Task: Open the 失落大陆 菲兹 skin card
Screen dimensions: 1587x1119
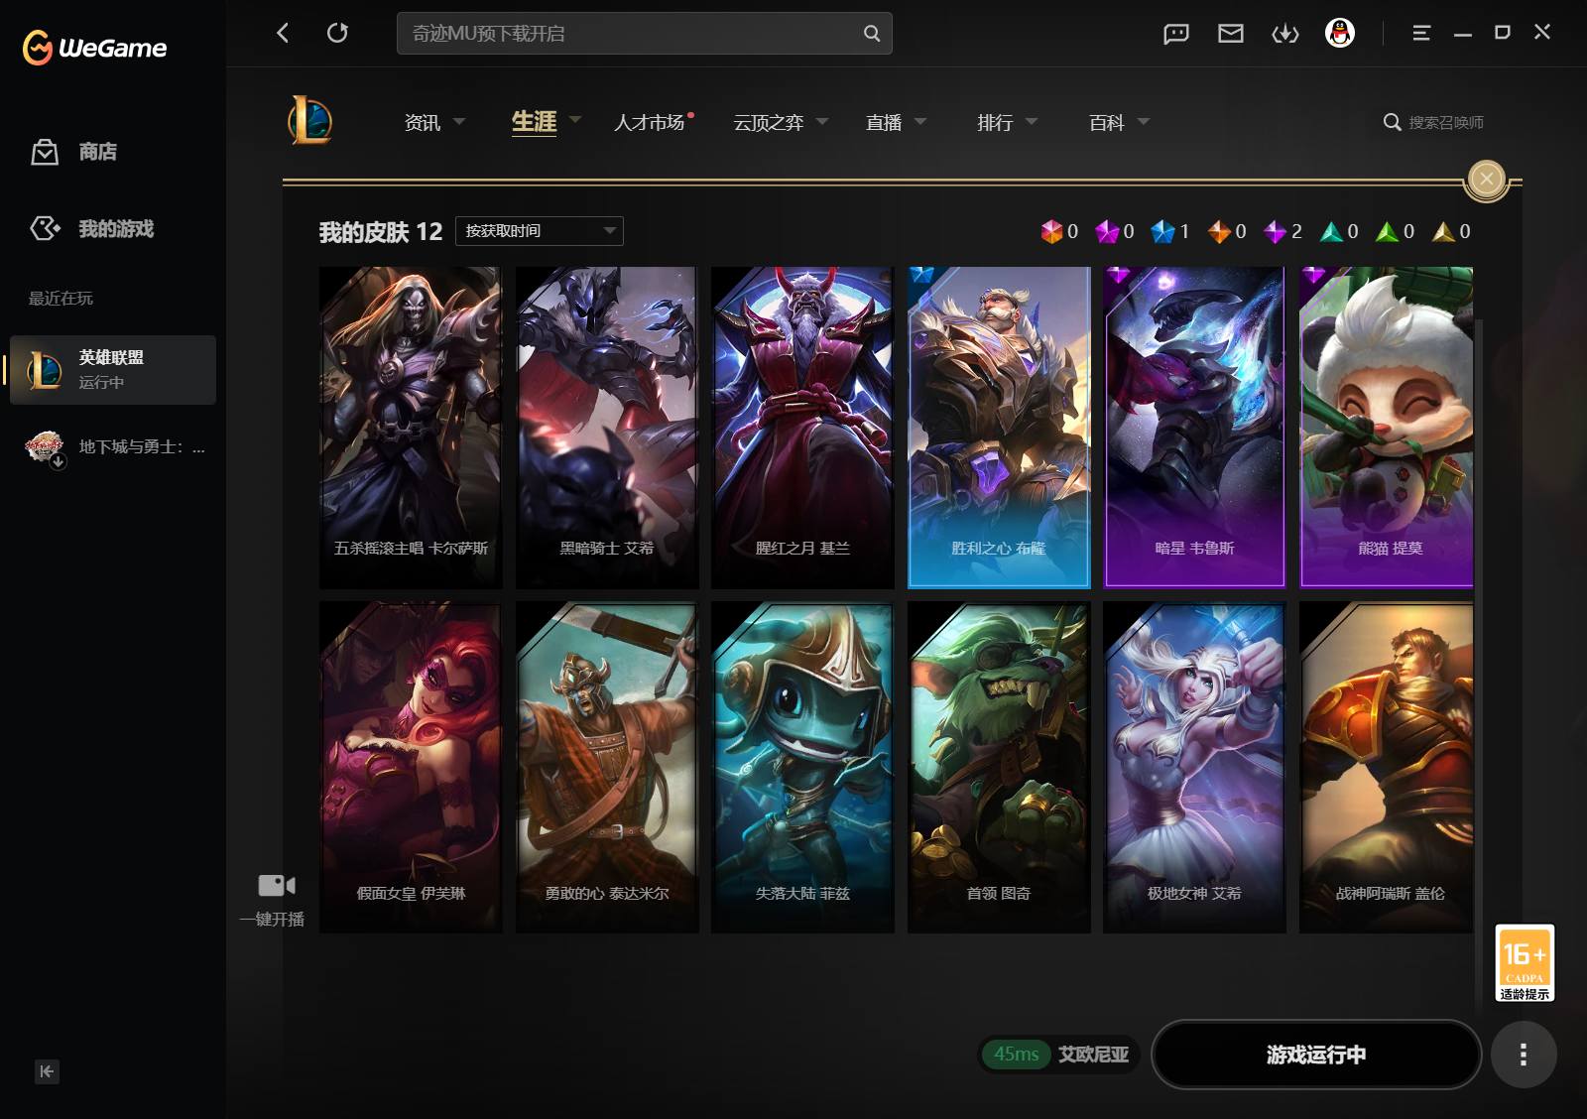Action: coord(802,767)
